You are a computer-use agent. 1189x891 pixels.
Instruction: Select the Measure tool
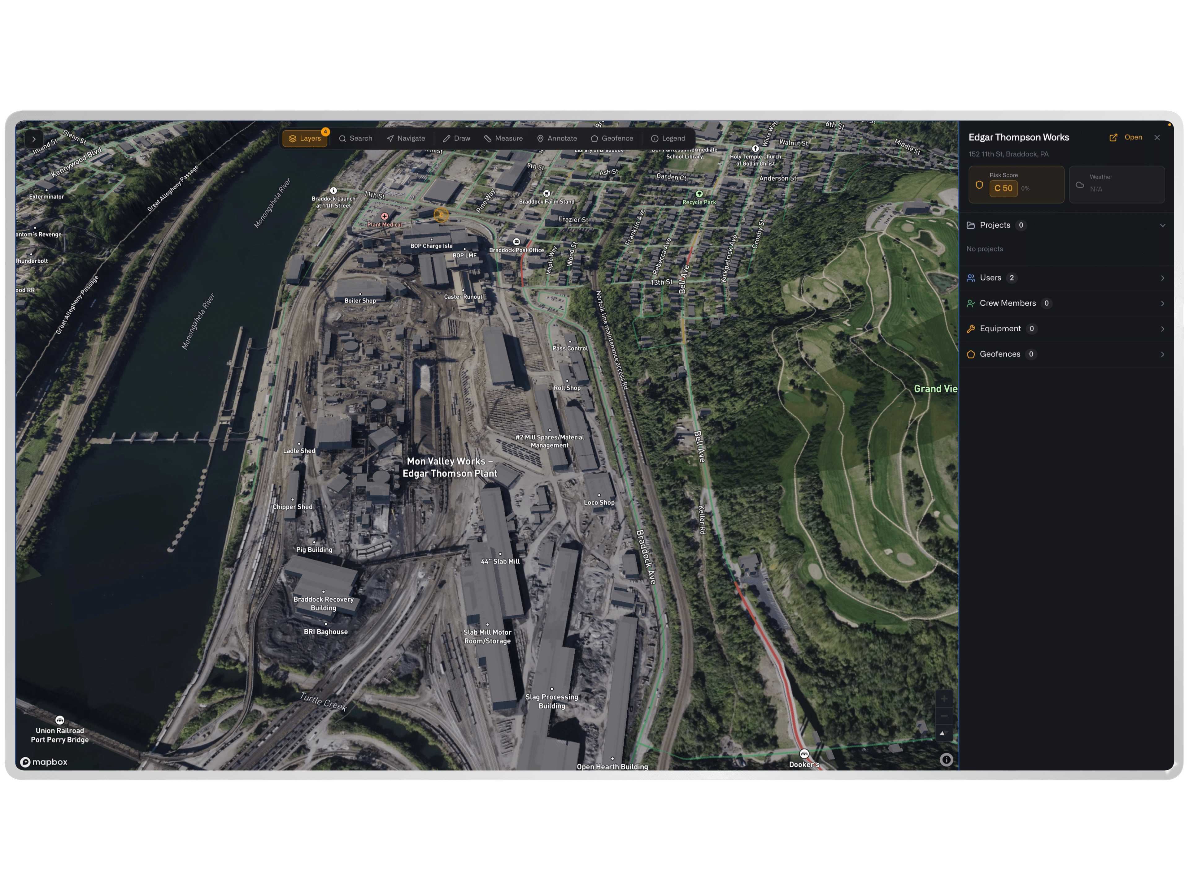pos(503,139)
